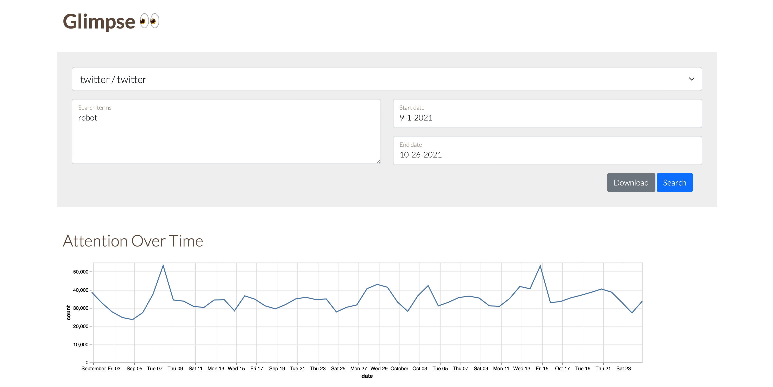Click the 10,000 y-axis label
Screen dimensions: 773x387
[x=80, y=344]
